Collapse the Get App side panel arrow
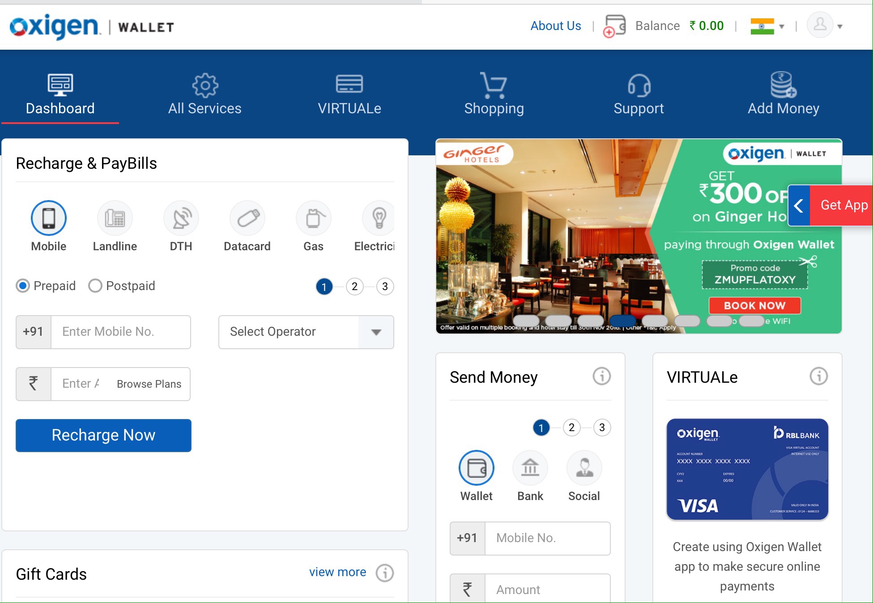The width and height of the screenshot is (873, 603). (x=799, y=205)
